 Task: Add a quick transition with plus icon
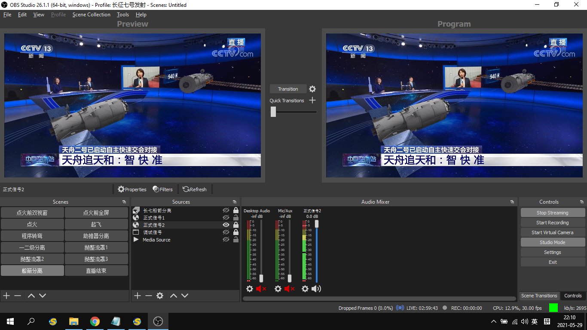click(312, 100)
